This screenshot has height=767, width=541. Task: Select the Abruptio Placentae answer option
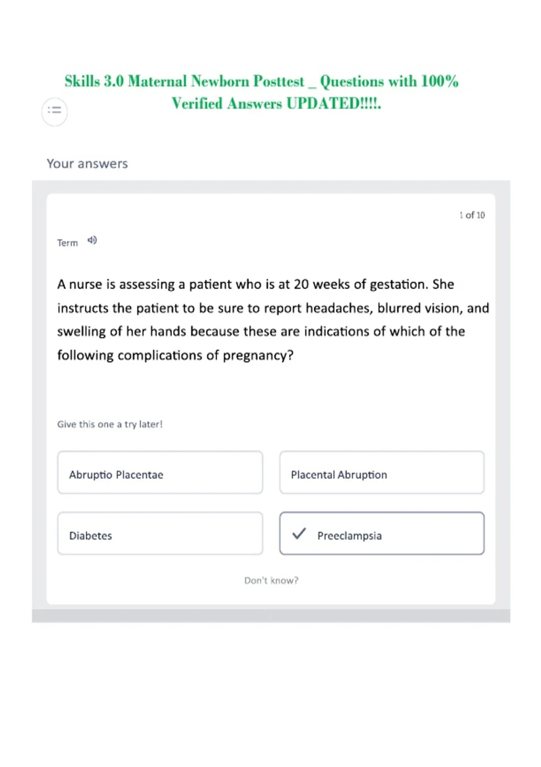pyautogui.click(x=160, y=472)
